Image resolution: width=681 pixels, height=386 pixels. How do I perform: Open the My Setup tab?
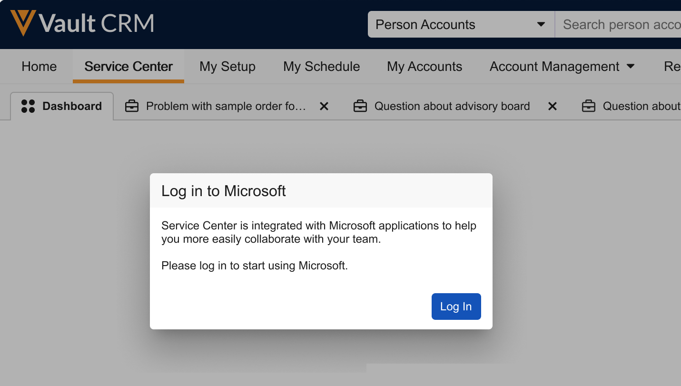(x=227, y=67)
